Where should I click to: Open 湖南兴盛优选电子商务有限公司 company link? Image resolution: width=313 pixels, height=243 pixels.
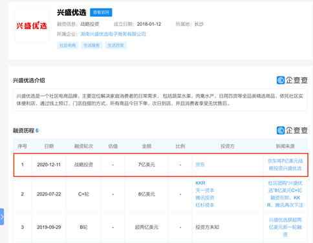click(113, 34)
